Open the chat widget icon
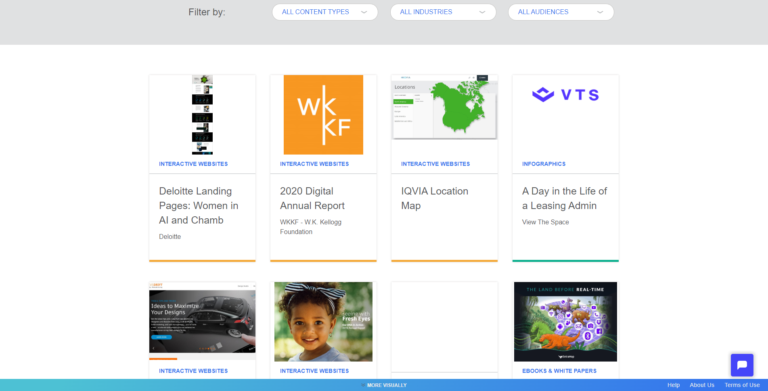The image size is (768, 391). pyautogui.click(x=742, y=365)
